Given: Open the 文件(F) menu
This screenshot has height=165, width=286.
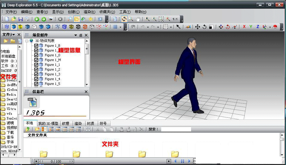Looking at the screenshot, I should tap(11, 12).
